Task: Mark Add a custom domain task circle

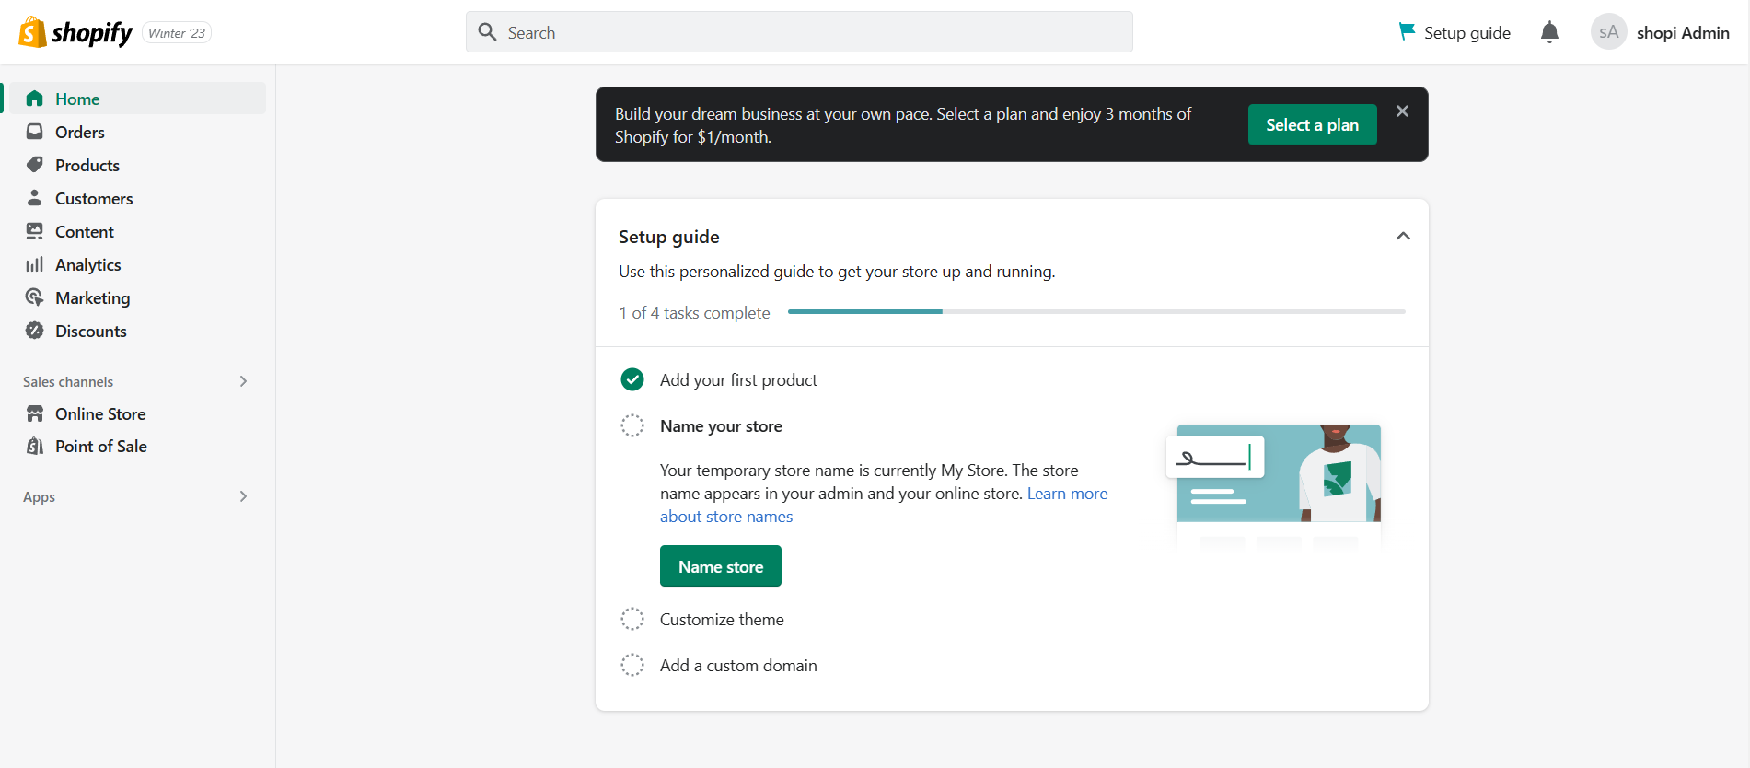Action: tap(632, 665)
